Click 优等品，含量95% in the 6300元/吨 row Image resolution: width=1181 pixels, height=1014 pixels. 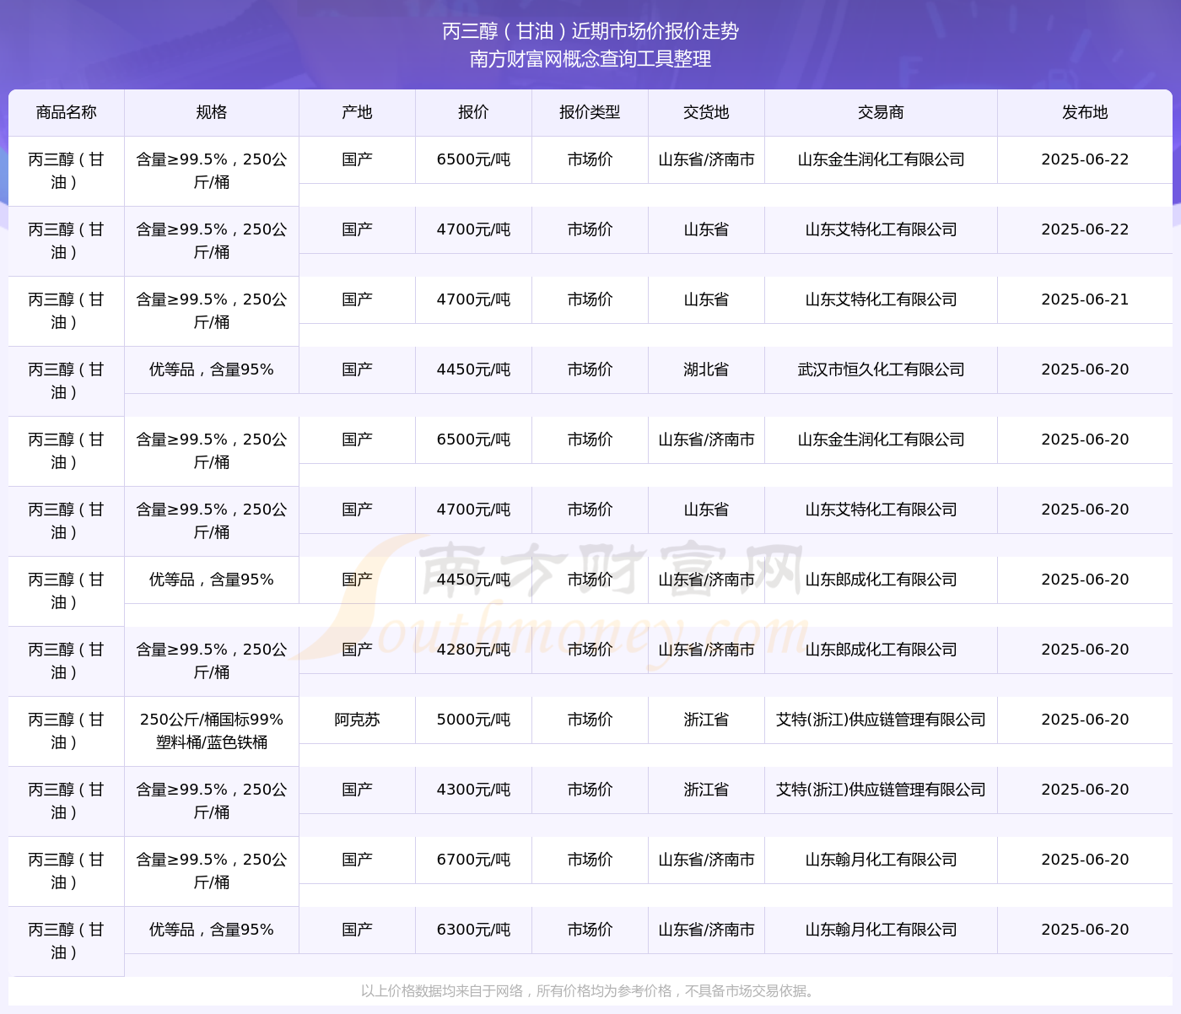(x=211, y=930)
